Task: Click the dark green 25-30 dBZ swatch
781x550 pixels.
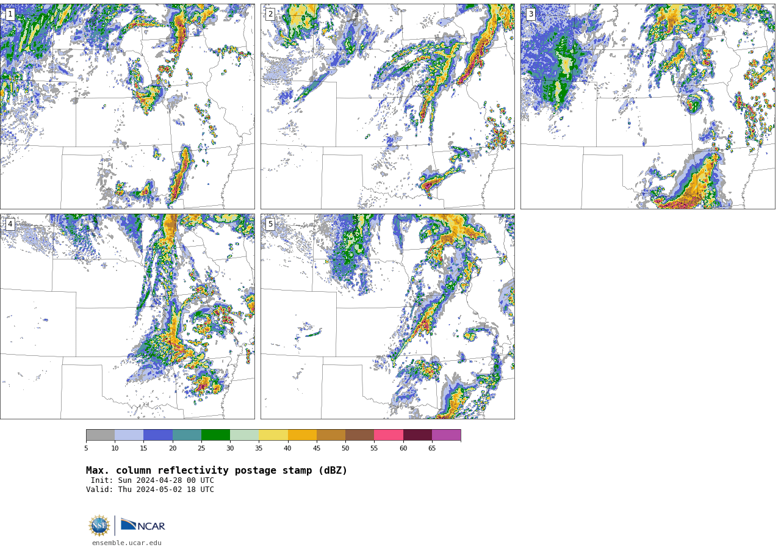Action: (x=216, y=435)
